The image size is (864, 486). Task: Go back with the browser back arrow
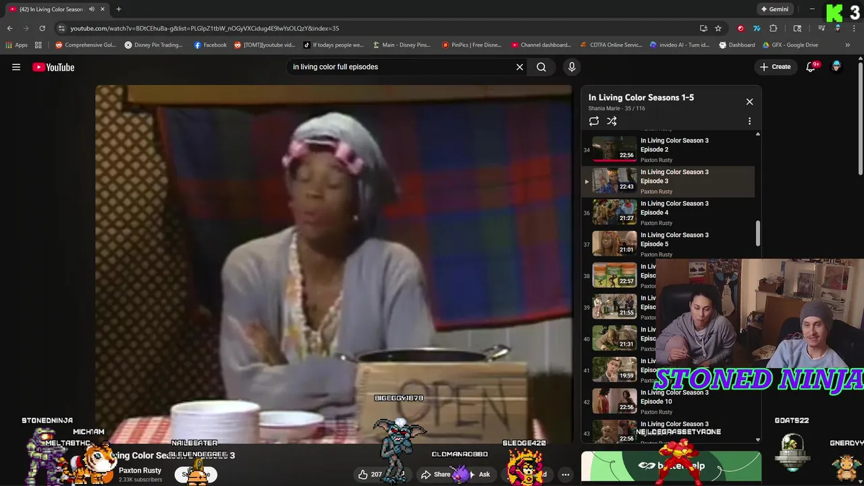click(x=9, y=28)
